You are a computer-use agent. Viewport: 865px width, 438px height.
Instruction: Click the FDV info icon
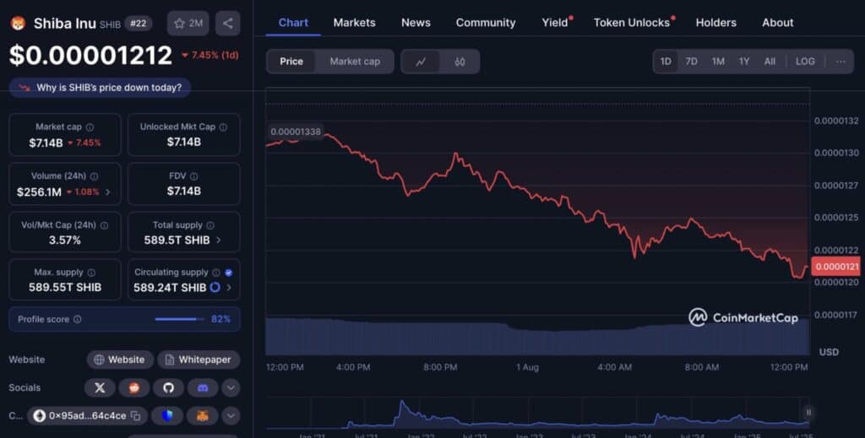coord(193,176)
